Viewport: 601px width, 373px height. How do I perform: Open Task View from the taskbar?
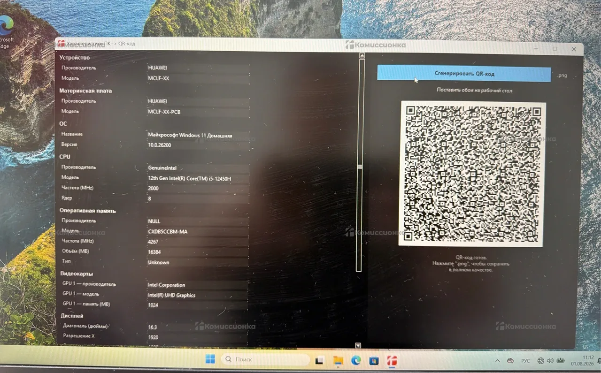[320, 360]
